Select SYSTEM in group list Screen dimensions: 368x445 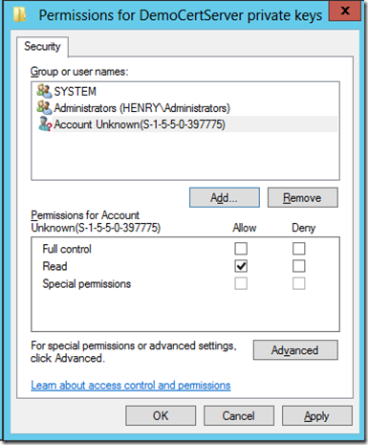coord(76,92)
